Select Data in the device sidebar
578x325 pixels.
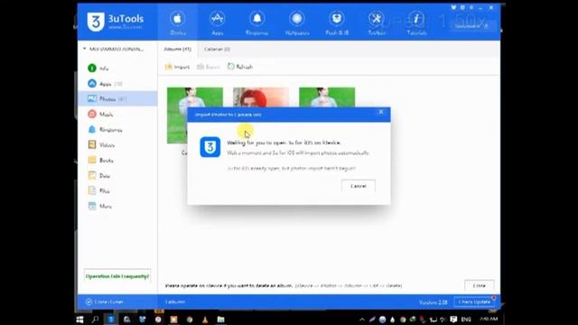point(118,175)
